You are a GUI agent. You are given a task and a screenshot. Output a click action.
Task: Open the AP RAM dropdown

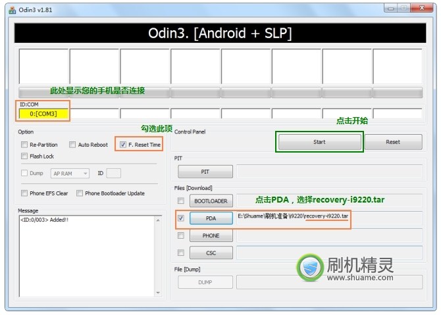(x=70, y=174)
